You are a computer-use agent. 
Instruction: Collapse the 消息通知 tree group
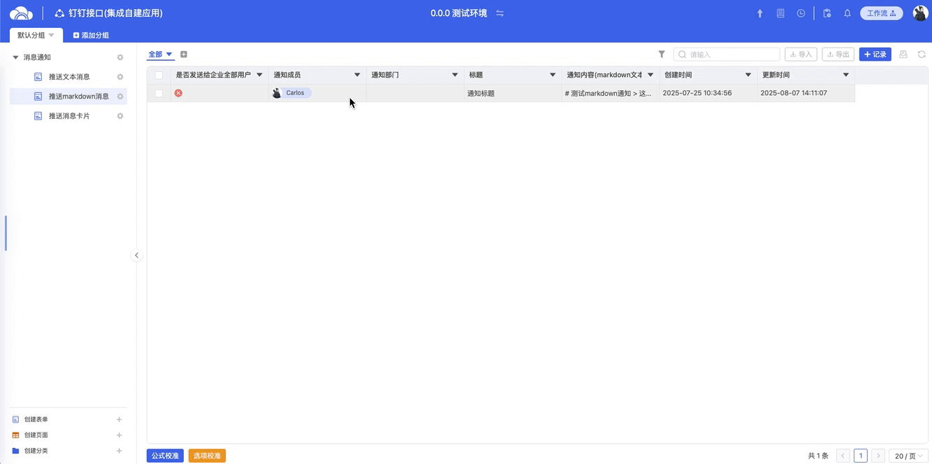click(x=15, y=57)
